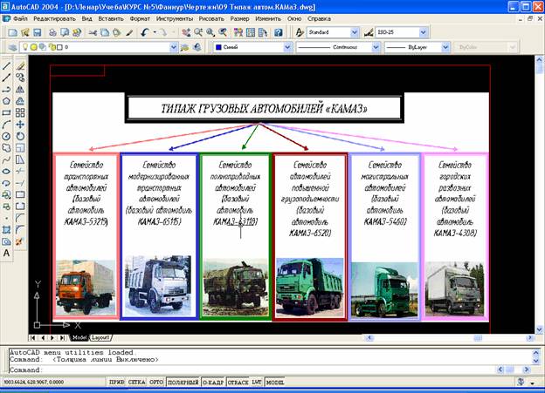The height and width of the screenshot is (393, 545).
Task: Select the Ellipse draw tool
Action: tap(6, 172)
